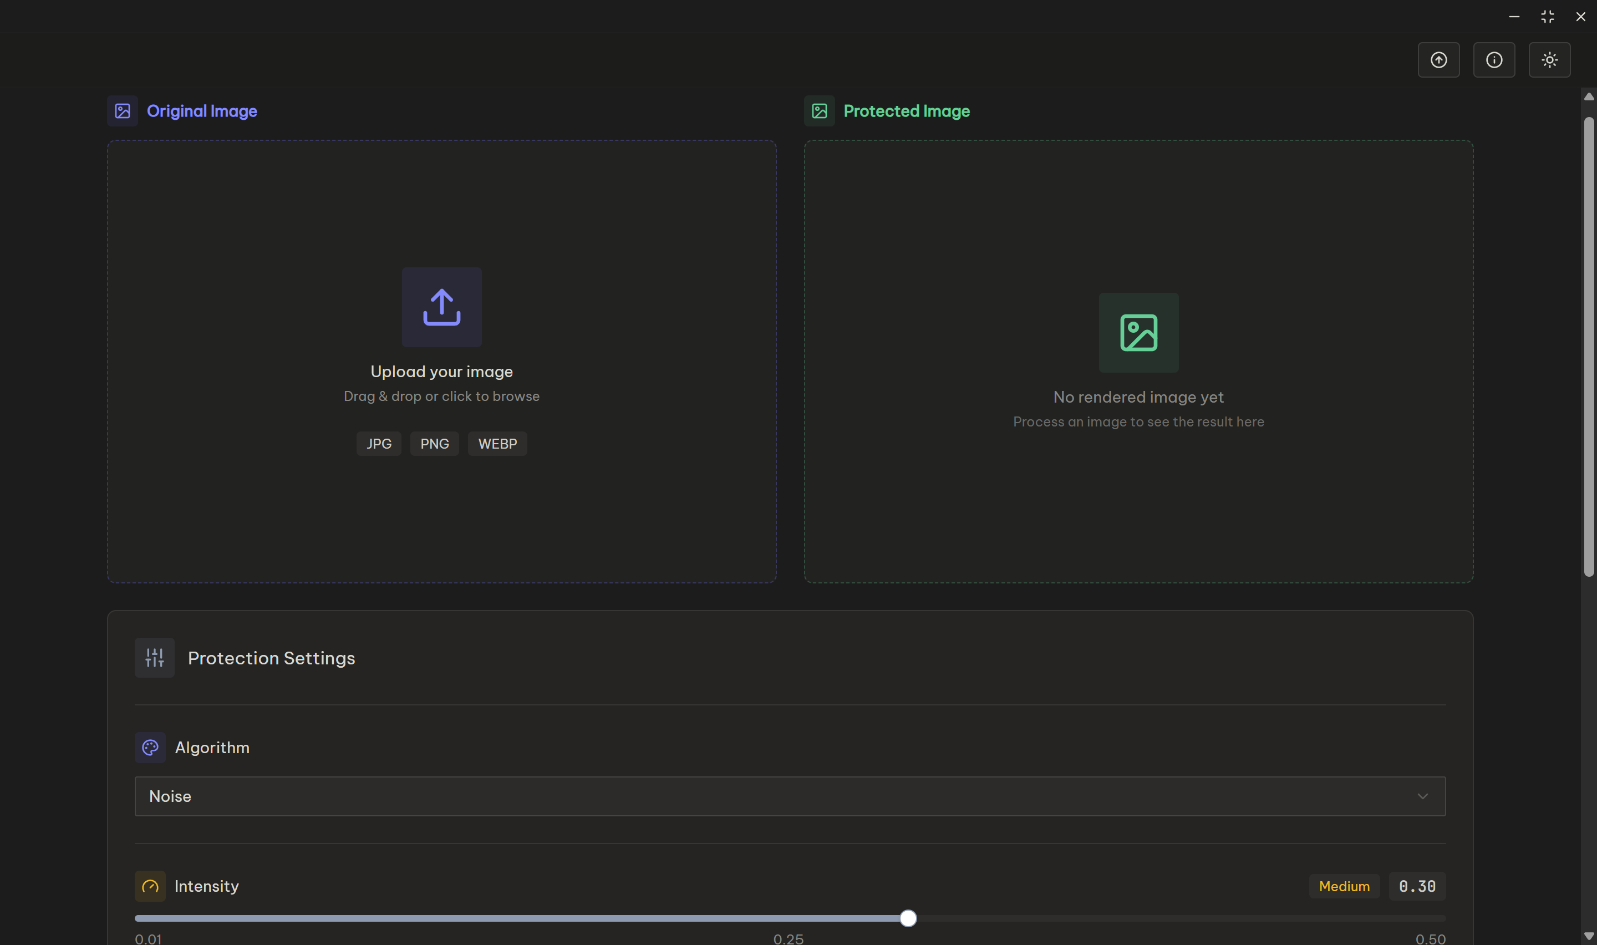The width and height of the screenshot is (1597, 945).
Task: Click the JPG format badge
Action: [x=379, y=443]
